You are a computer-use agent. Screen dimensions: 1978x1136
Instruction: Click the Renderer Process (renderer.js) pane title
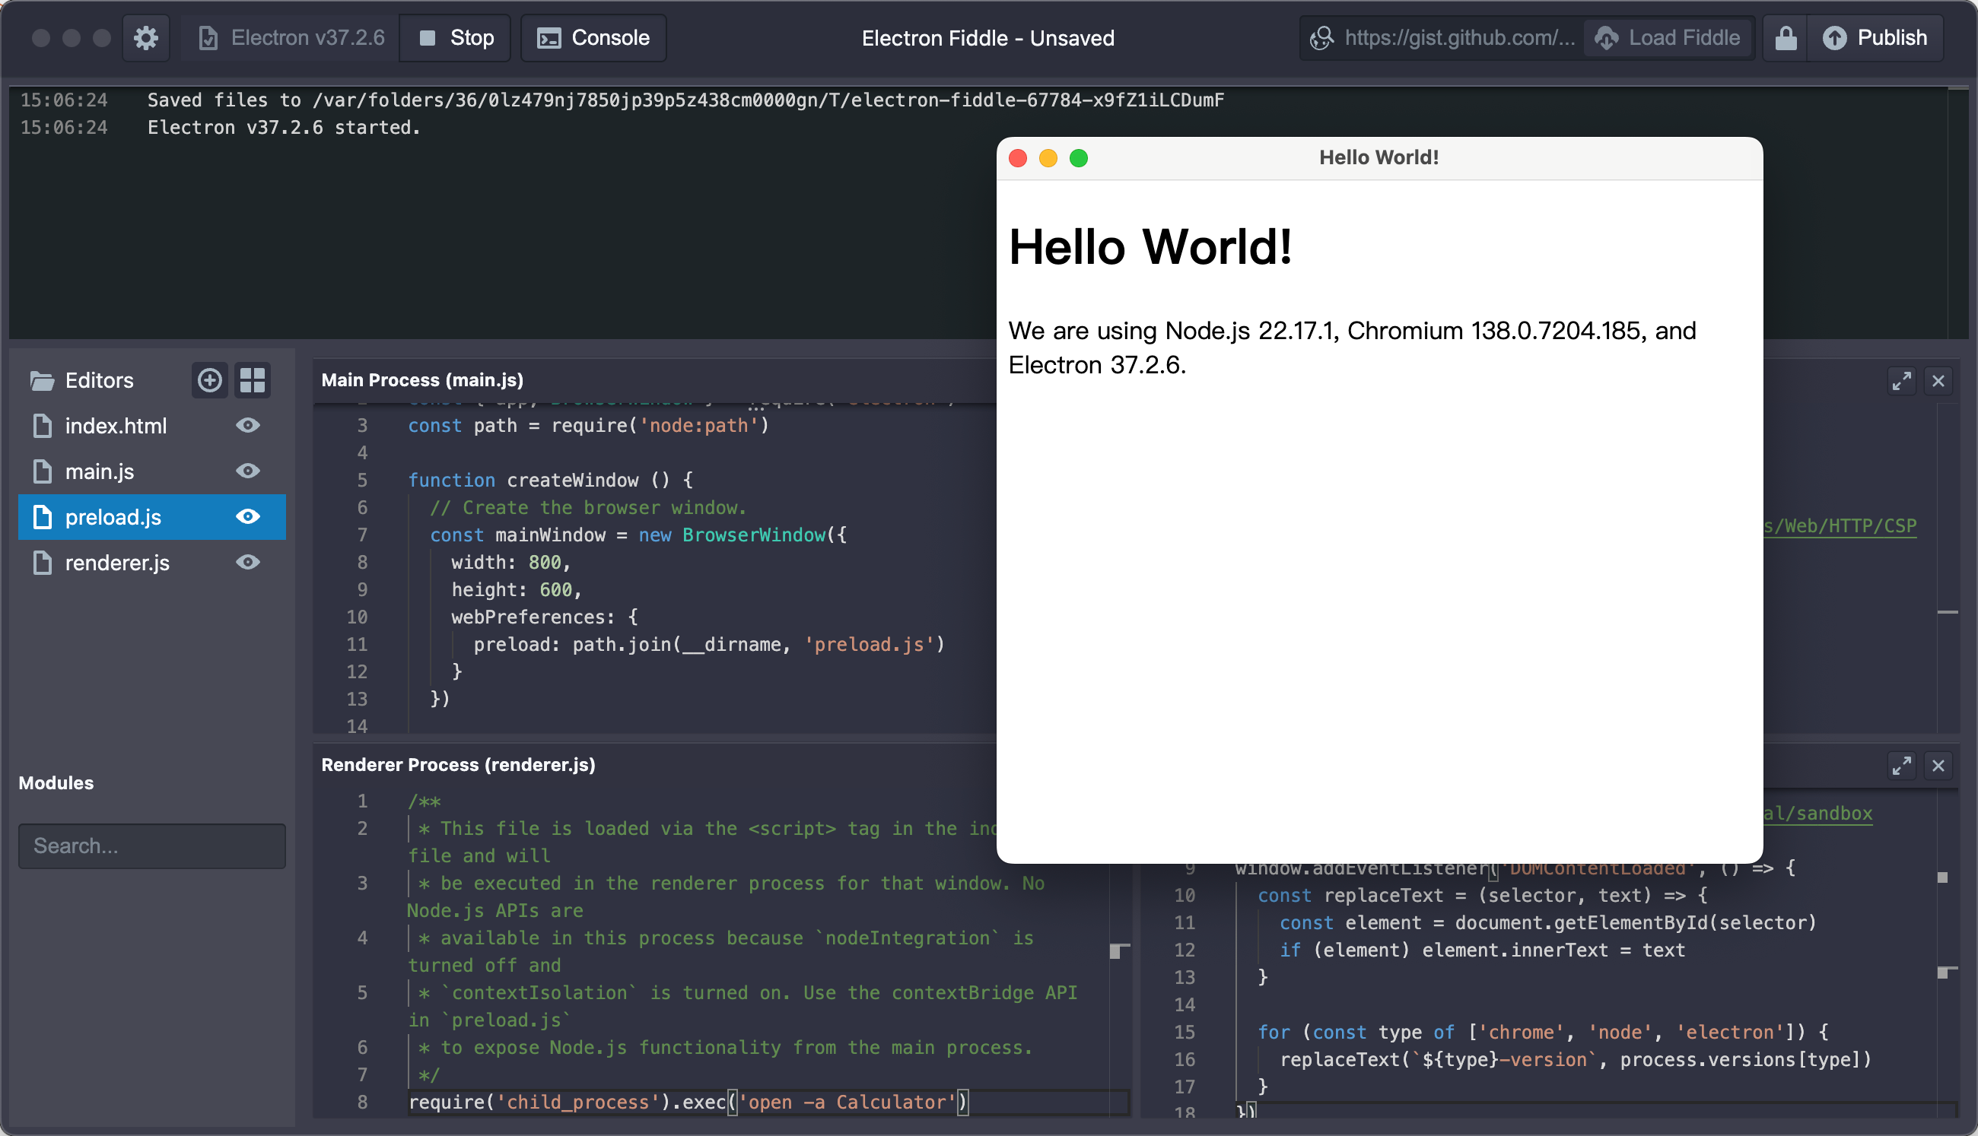458,765
